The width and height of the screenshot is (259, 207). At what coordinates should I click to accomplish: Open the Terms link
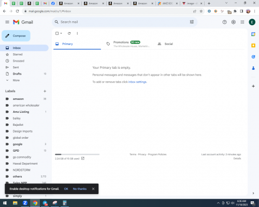133,154
